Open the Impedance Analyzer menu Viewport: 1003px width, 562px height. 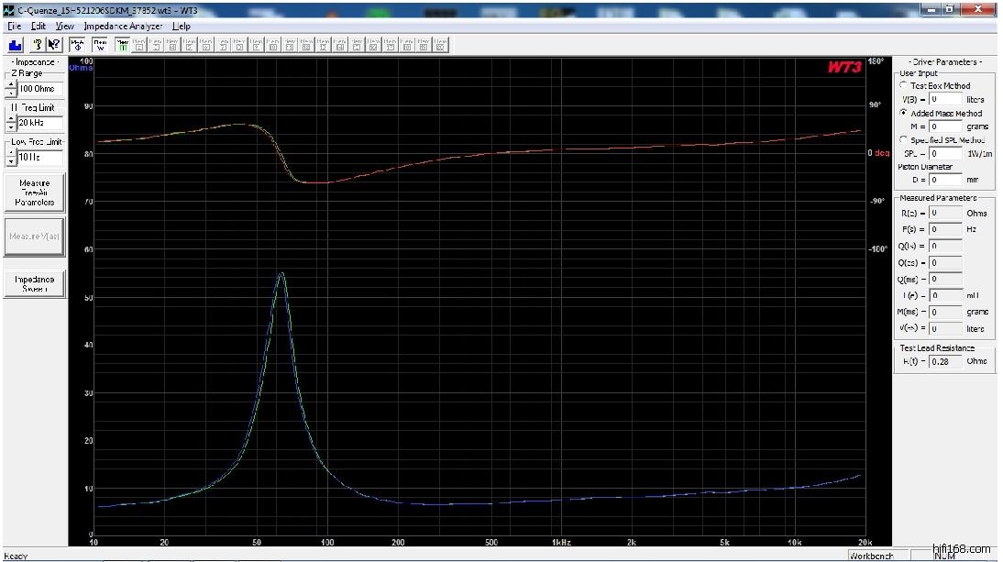pos(123,27)
